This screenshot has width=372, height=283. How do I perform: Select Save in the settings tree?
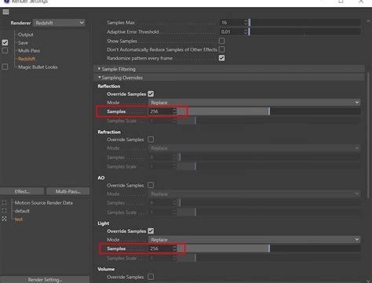click(x=23, y=42)
